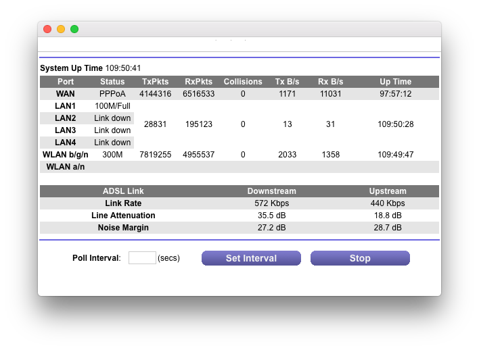Select LAN4 Link down status

point(112,143)
